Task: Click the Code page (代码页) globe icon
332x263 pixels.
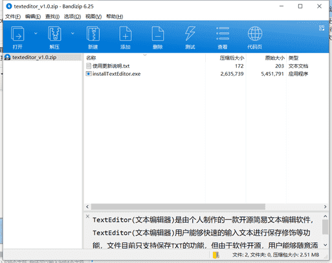Action: pos(255,34)
